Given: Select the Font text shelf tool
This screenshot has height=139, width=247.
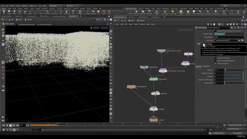Looking at the screenshot, I should pos(73,12).
